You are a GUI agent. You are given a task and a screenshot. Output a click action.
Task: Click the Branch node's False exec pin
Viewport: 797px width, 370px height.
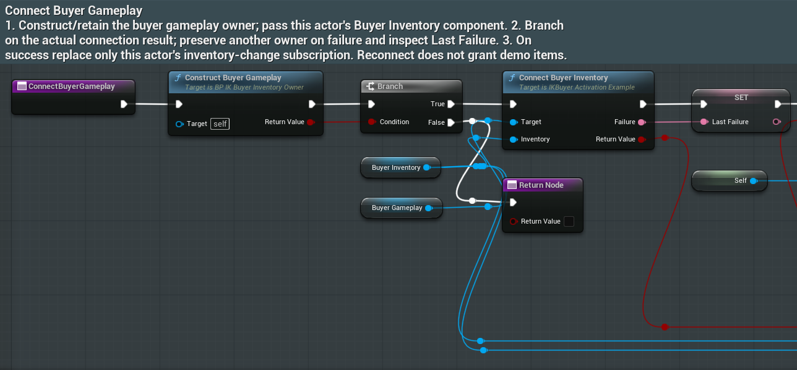(x=451, y=122)
